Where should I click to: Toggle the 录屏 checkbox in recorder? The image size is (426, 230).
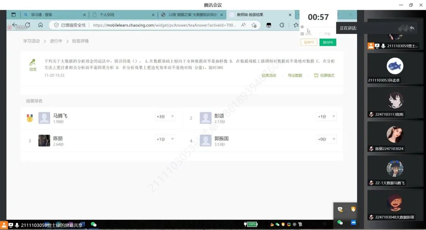(303, 34)
